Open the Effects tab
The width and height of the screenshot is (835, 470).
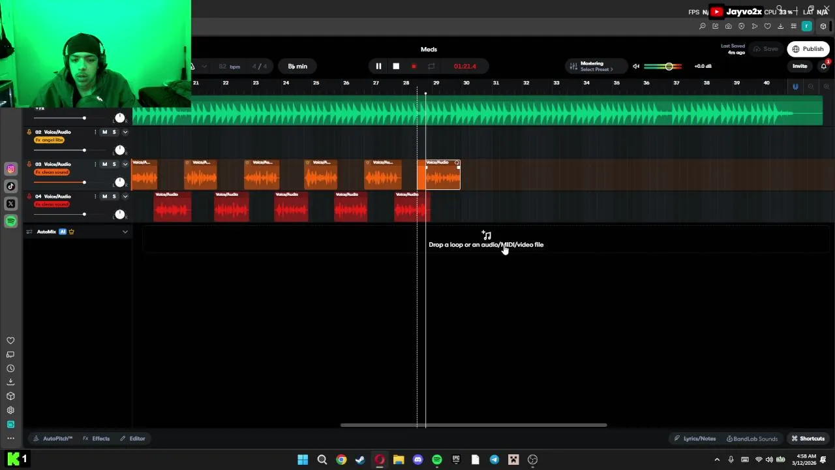(96, 439)
